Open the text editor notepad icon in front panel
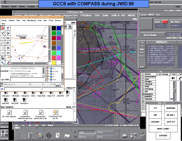The image size is (182, 141). [58, 135]
